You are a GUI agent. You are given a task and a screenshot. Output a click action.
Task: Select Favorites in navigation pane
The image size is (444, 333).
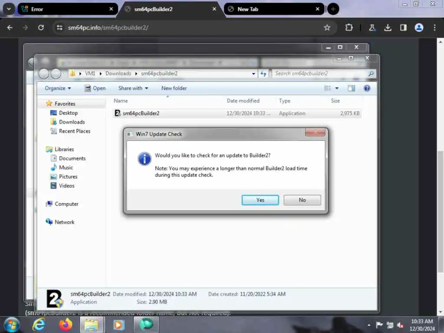(x=65, y=104)
